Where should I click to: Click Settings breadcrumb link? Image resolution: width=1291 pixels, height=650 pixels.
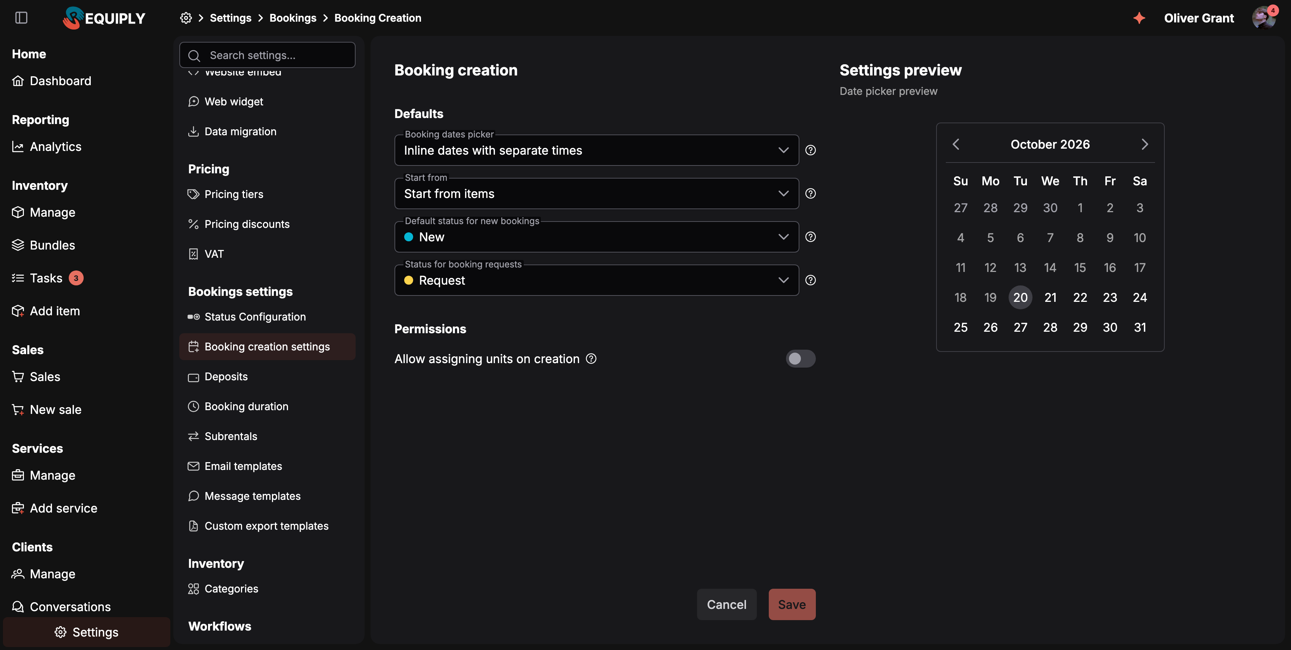pos(230,18)
